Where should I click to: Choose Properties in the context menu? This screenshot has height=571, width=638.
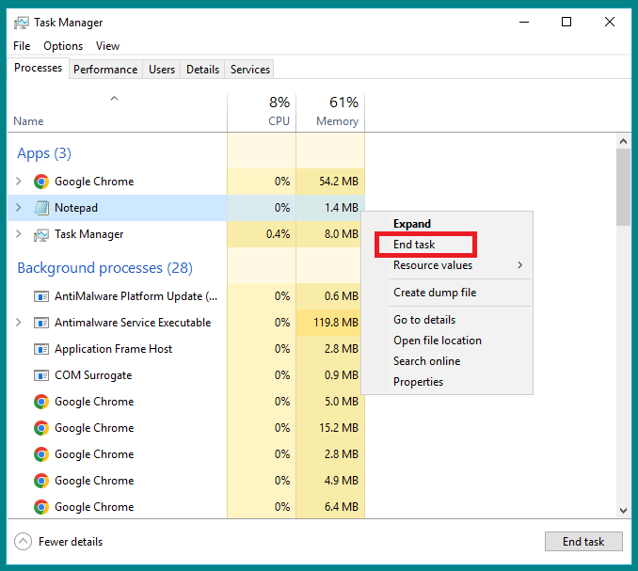(418, 382)
